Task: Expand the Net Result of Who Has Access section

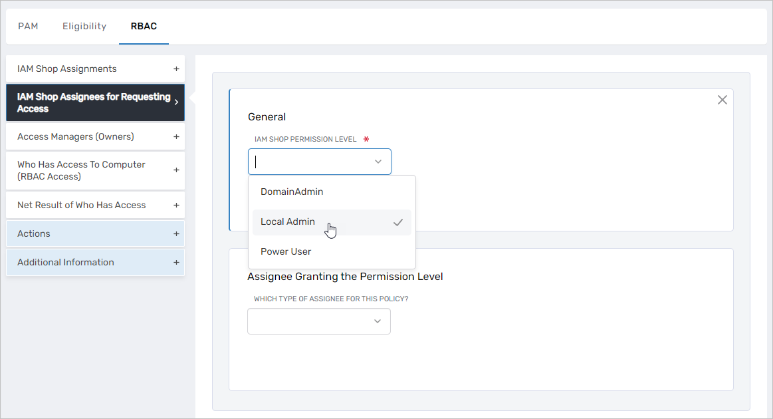Action: [x=176, y=205]
